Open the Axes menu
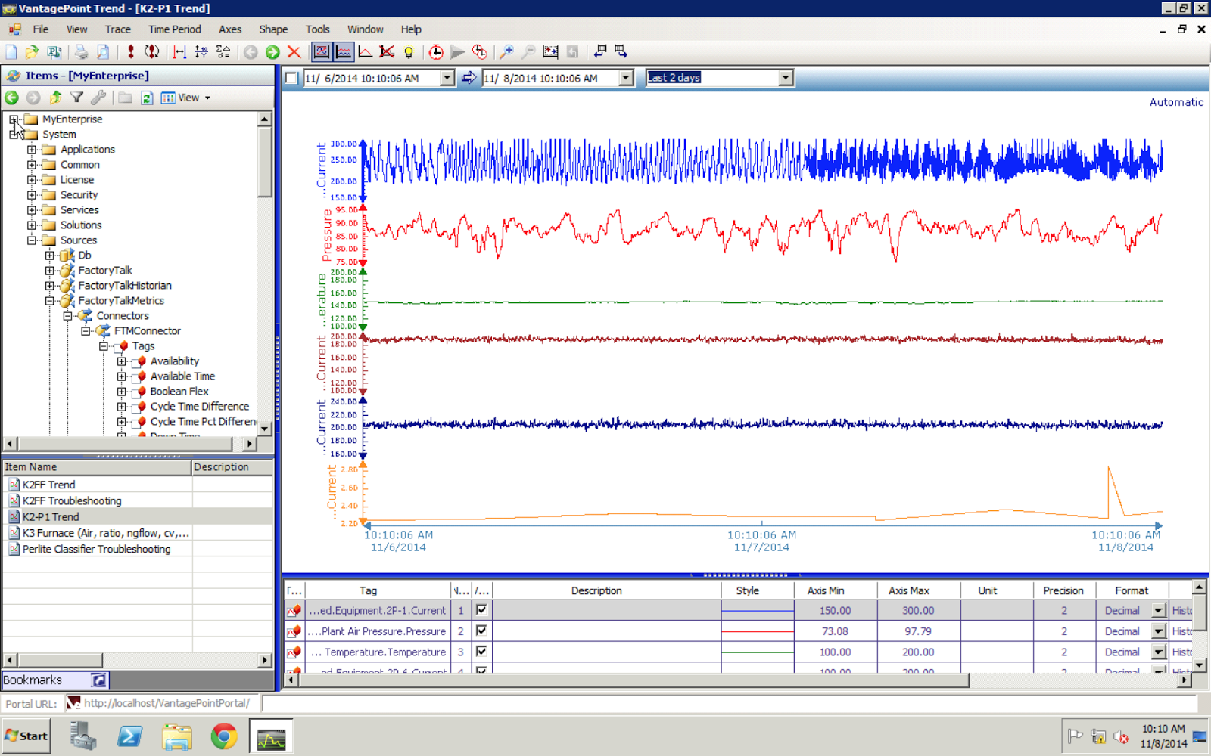The image size is (1211, 756). pos(230,29)
